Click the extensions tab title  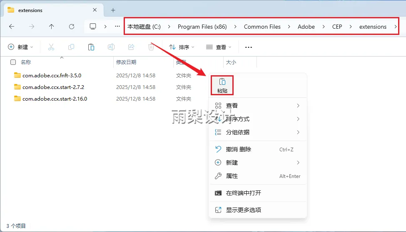[30, 10]
